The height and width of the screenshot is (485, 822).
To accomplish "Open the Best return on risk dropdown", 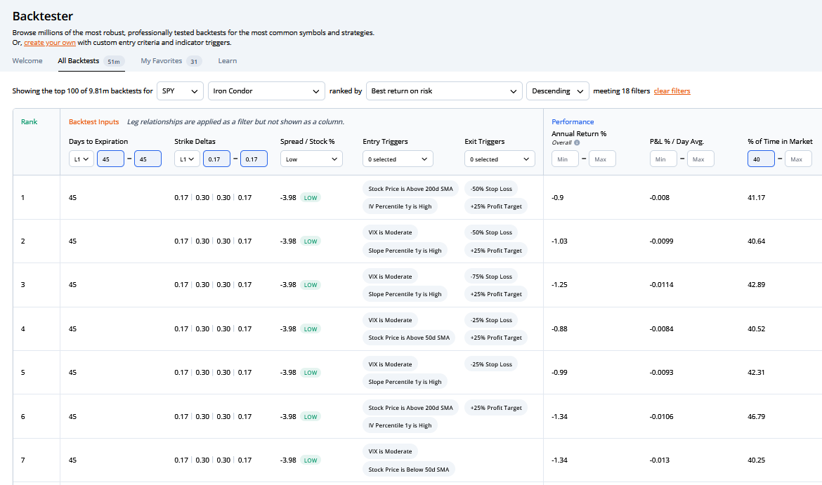I will point(444,91).
